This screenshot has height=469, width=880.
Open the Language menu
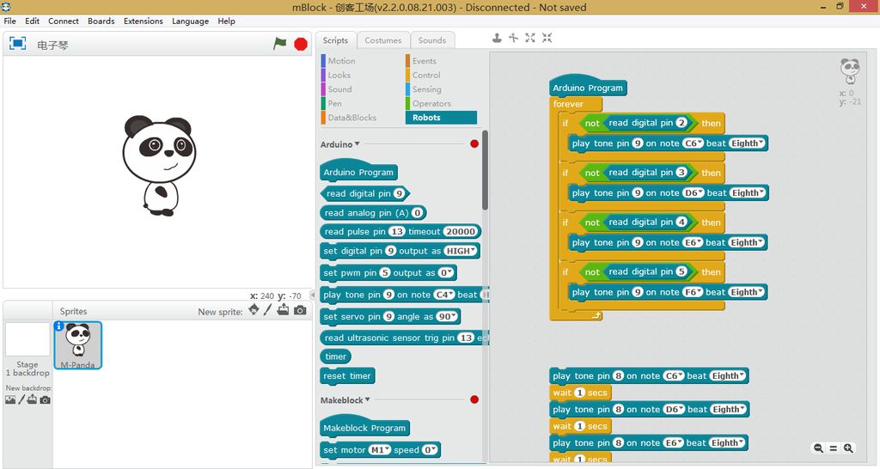tap(190, 21)
